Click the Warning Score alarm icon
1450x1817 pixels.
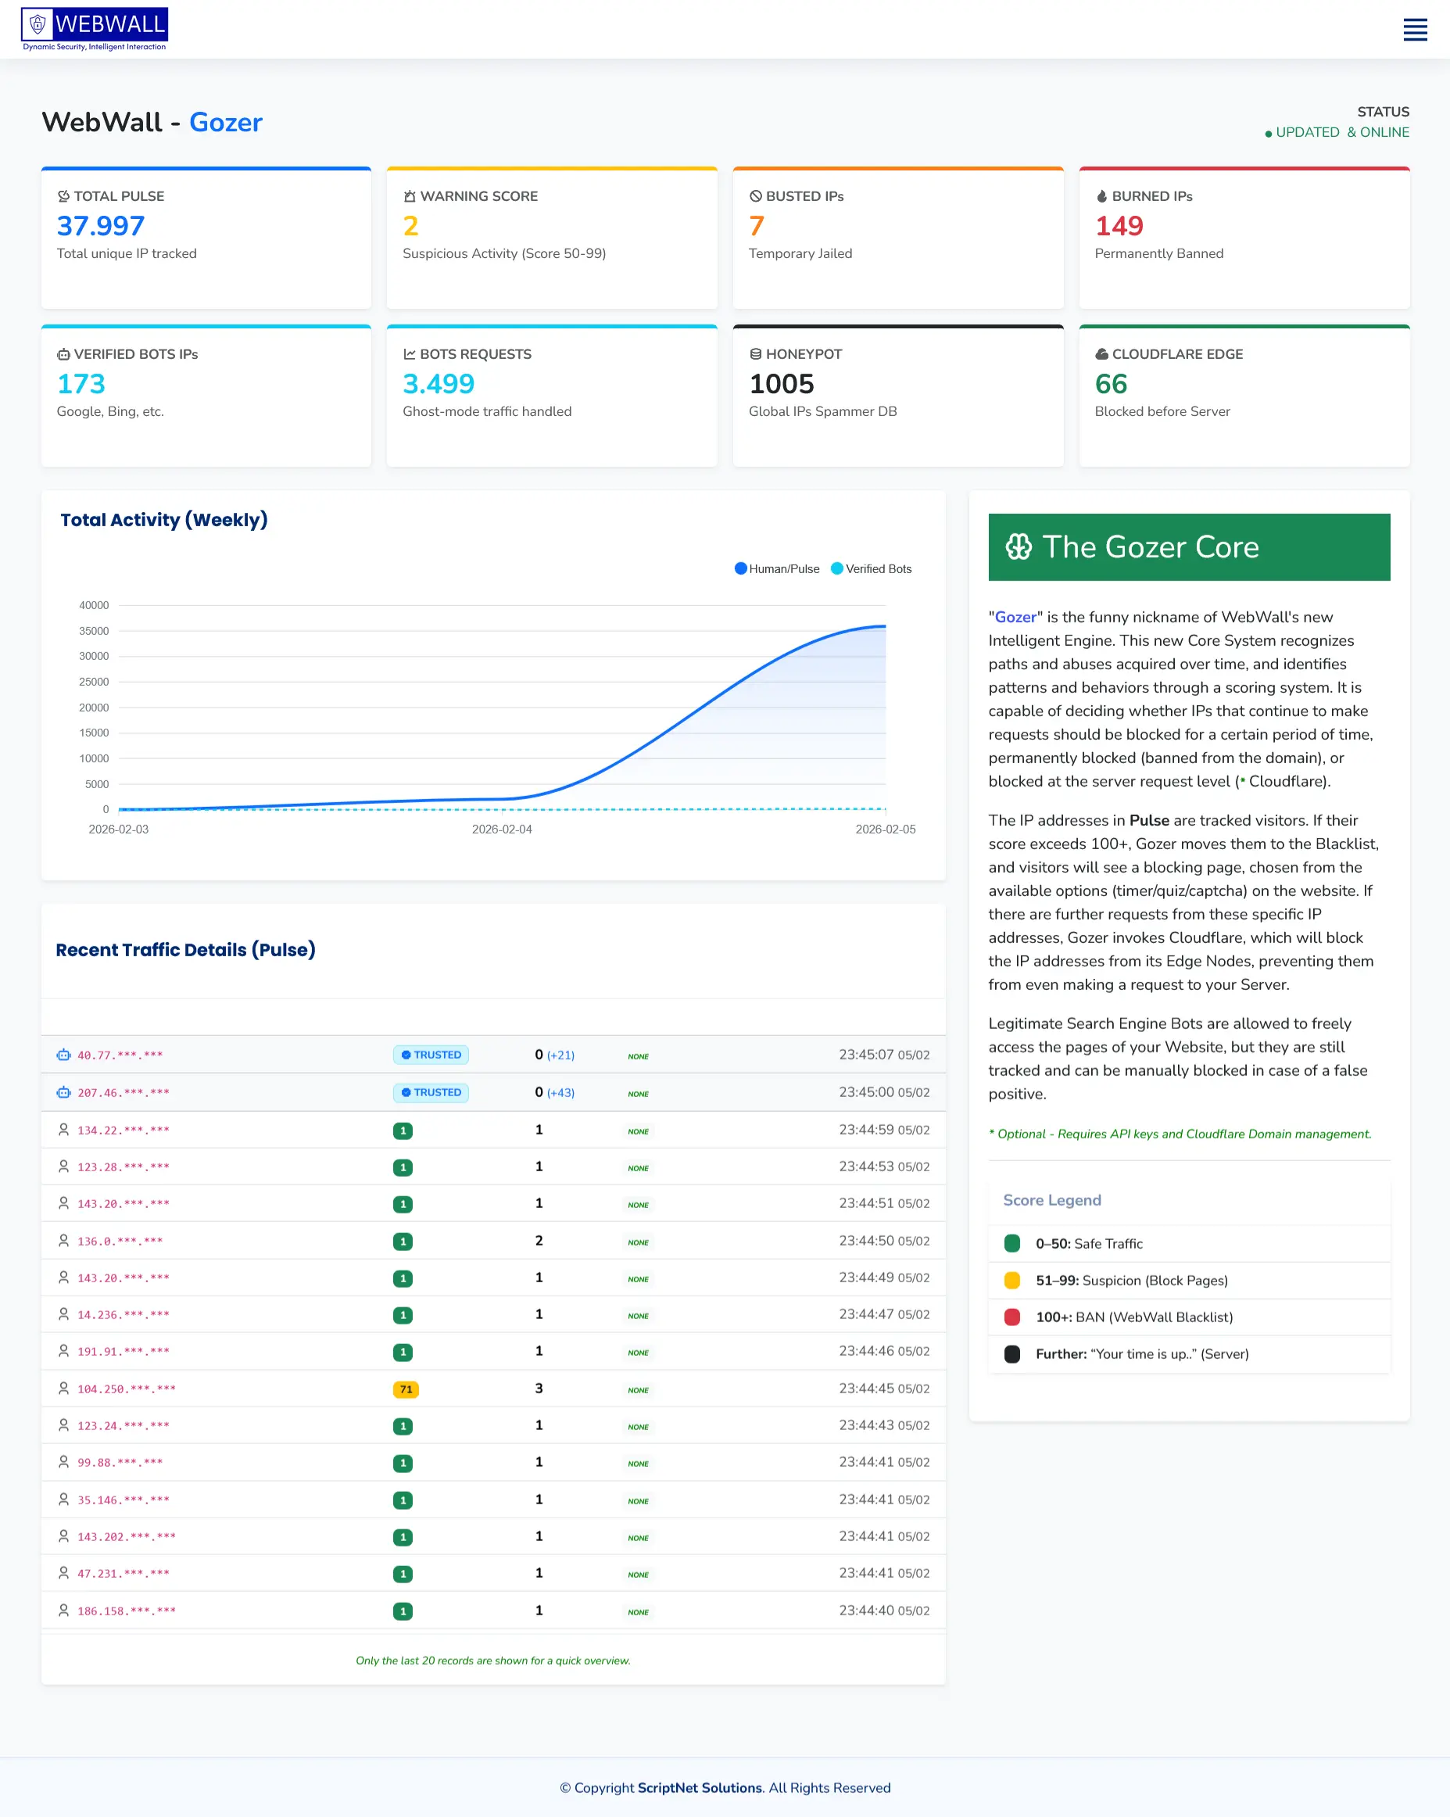(410, 195)
